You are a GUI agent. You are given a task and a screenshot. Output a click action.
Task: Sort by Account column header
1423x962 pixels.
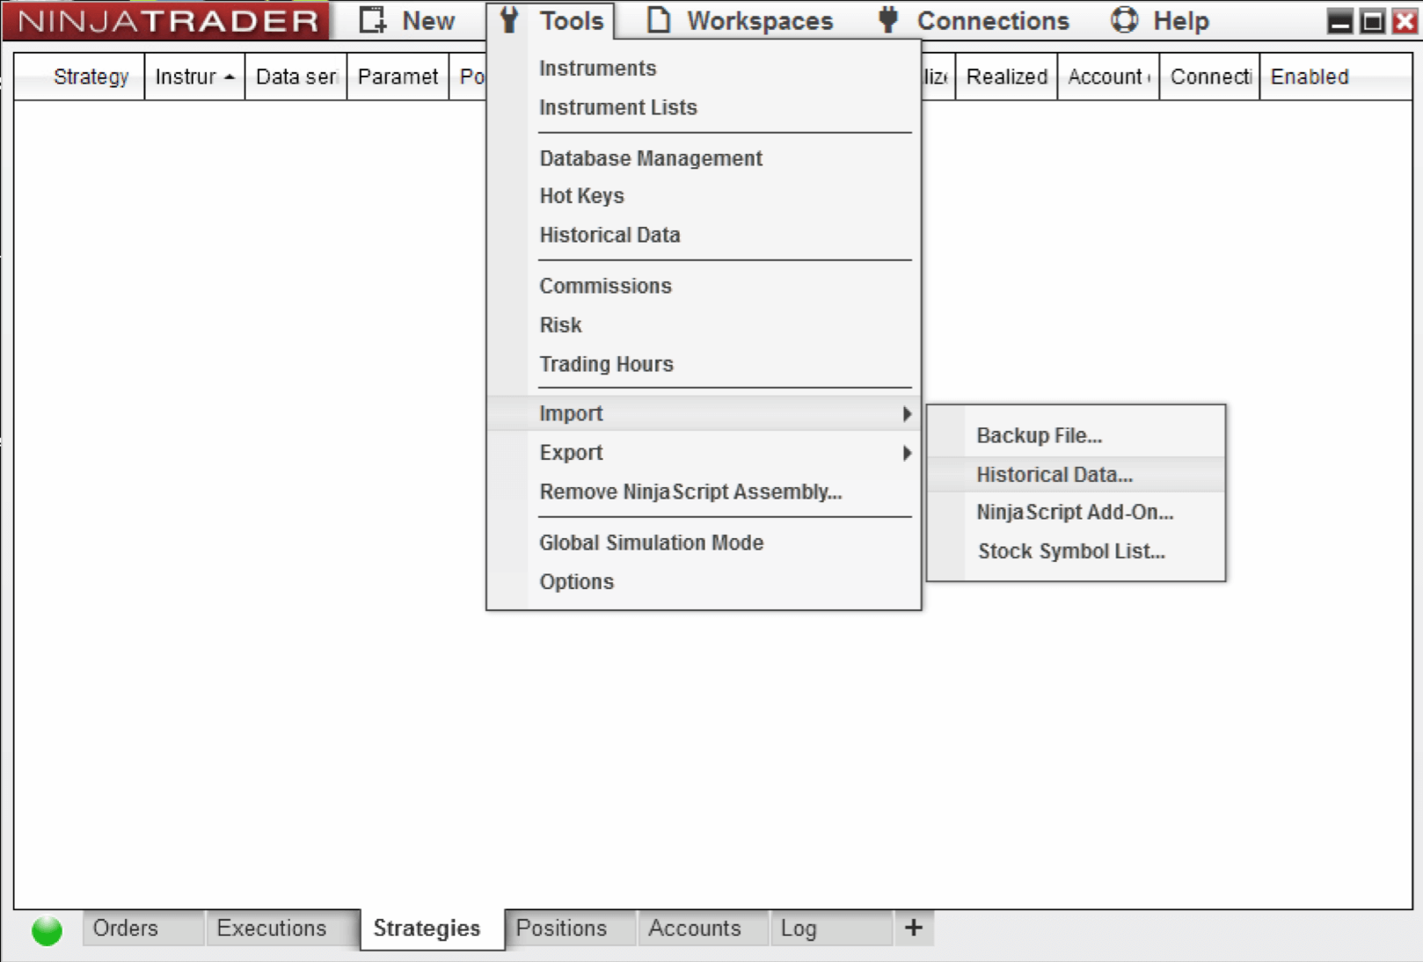click(1108, 77)
